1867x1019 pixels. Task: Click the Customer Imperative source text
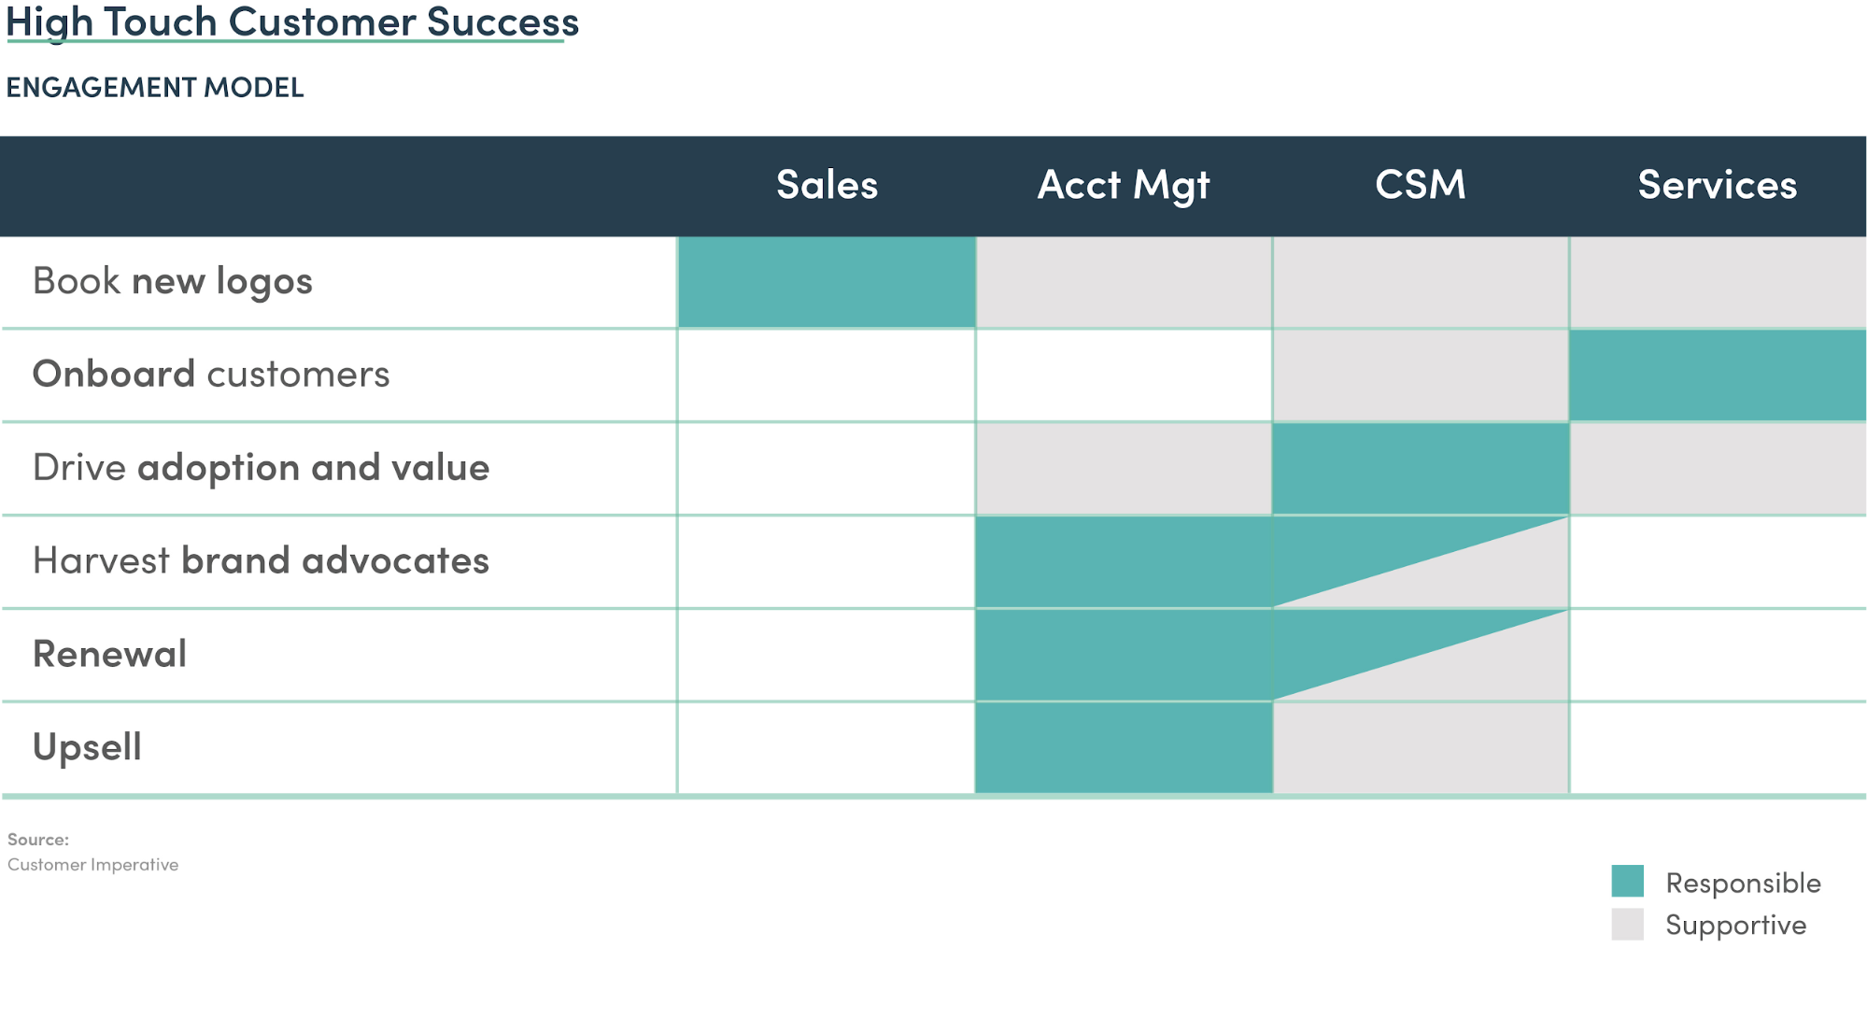tap(93, 865)
